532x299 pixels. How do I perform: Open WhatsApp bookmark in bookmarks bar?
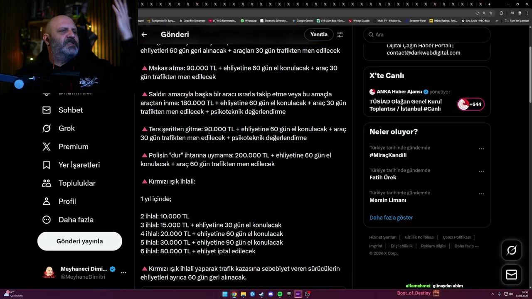(x=249, y=20)
